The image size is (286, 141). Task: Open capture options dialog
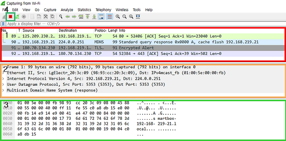(x=24, y=17)
